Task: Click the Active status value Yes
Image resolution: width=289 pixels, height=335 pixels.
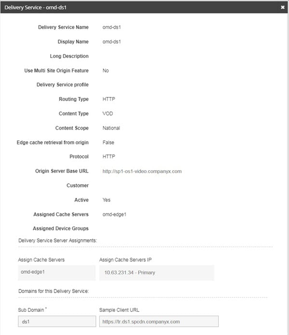Action: click(106, 200)
